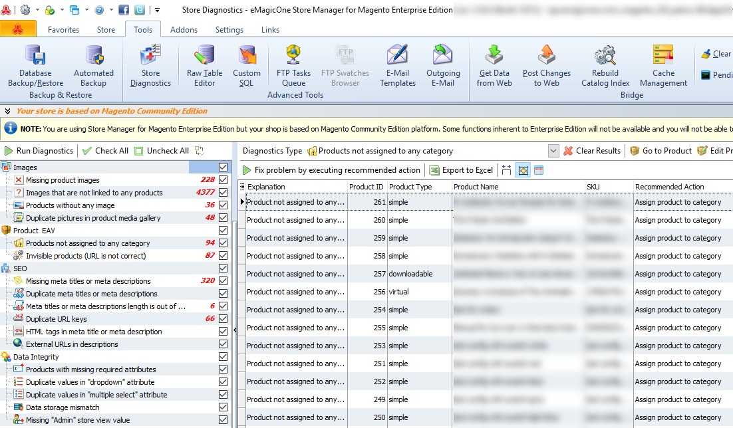The height and width of the screenshot is (428, 733).
Task: Click Go to Product
Action: 661,151
